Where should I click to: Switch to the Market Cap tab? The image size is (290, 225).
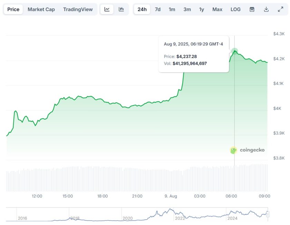pos(41,9)
